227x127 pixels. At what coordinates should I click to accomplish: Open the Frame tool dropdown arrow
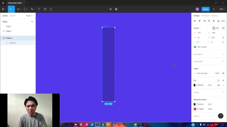pyautogui.click(x=21, y=9)
